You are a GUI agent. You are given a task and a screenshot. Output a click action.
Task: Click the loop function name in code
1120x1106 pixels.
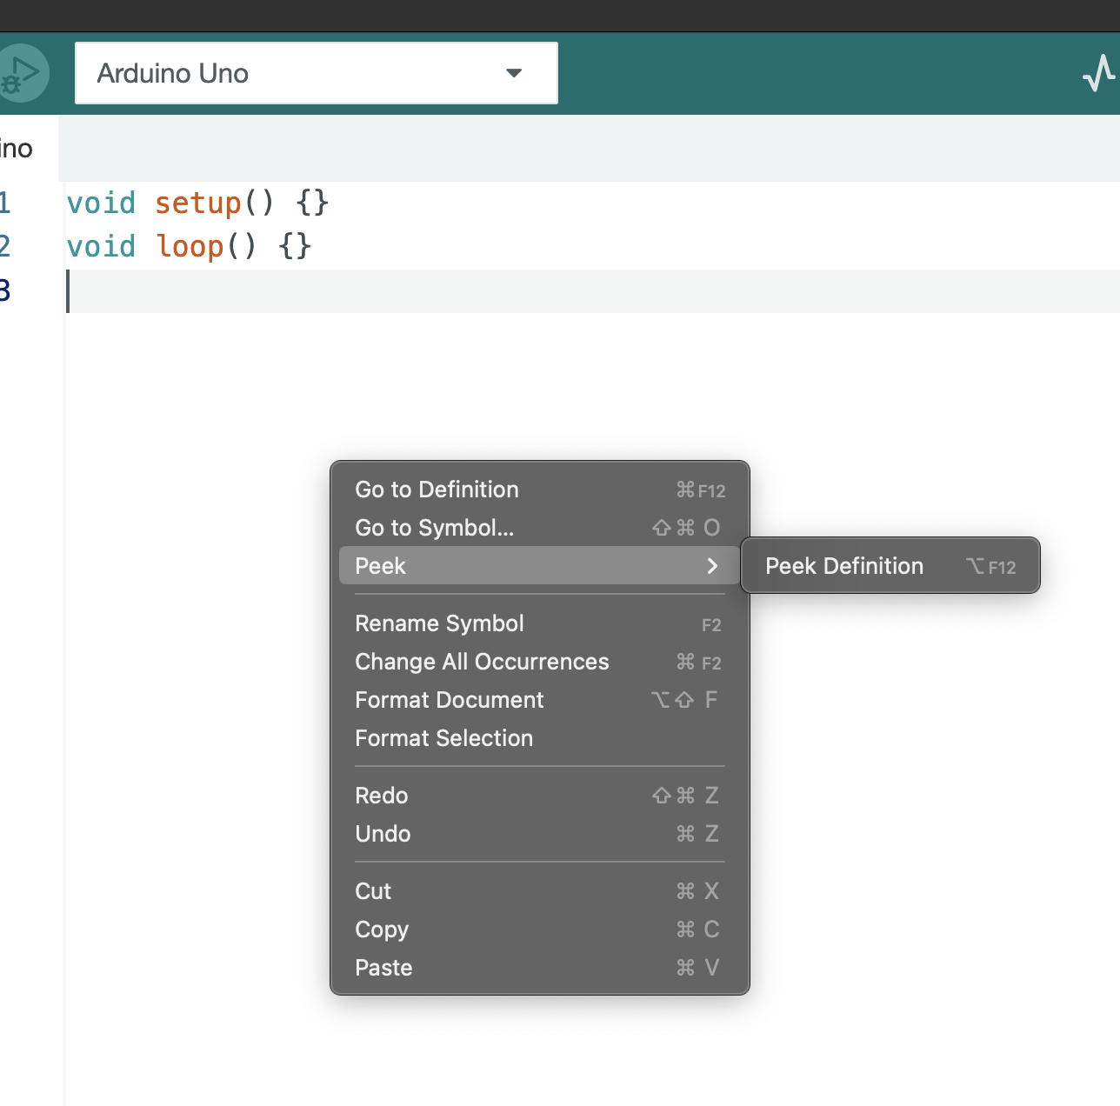(x=190, y=246)
